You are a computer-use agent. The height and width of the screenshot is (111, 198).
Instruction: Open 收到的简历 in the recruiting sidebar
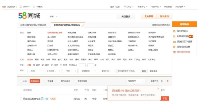[x=182, y=31]
